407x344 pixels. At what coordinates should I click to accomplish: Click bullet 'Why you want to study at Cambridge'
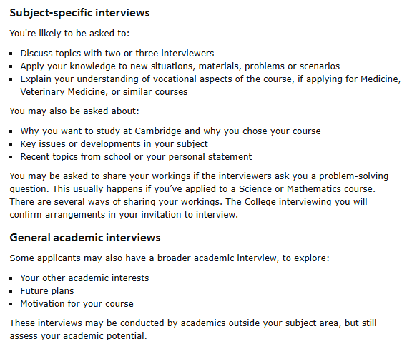(170, 131)
